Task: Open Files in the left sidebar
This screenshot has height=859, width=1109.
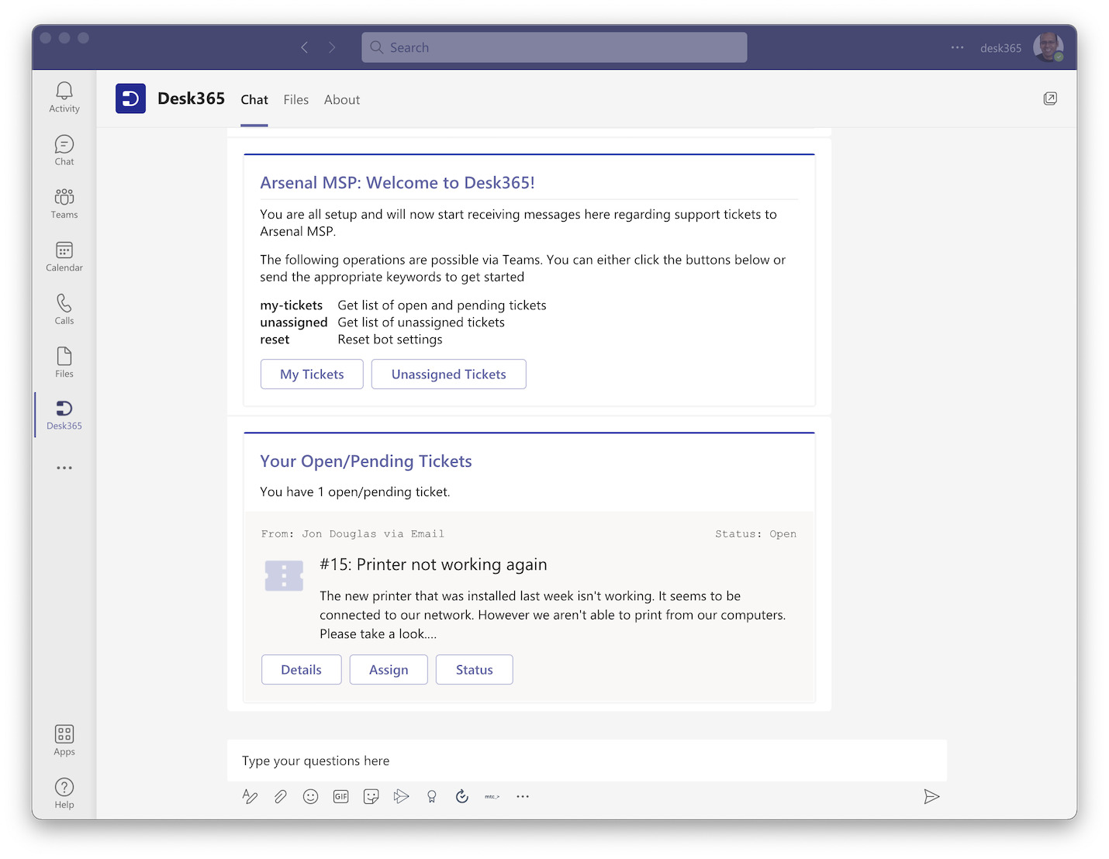Action: coord(64,363)
